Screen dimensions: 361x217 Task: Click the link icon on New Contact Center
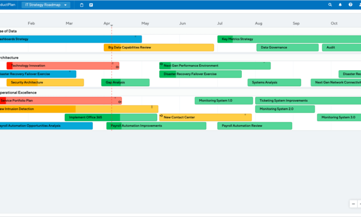coord(161,116)
